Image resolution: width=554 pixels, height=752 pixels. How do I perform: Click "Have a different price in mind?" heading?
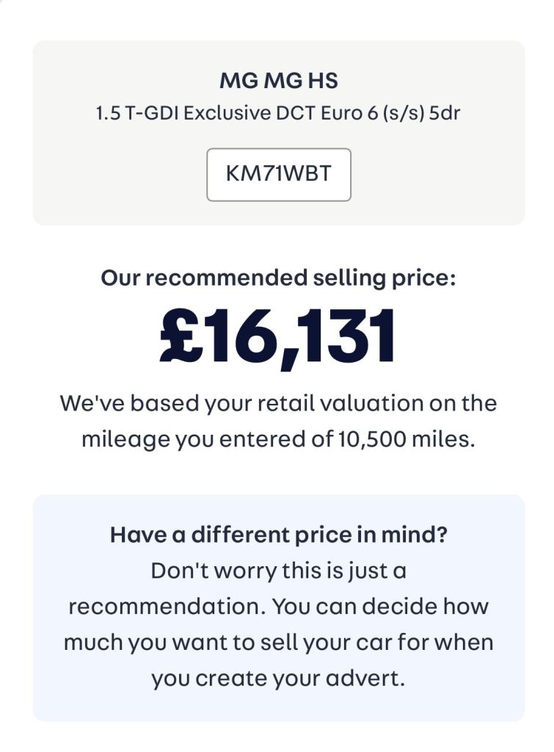pyautogui.click(x=279, y=534)
